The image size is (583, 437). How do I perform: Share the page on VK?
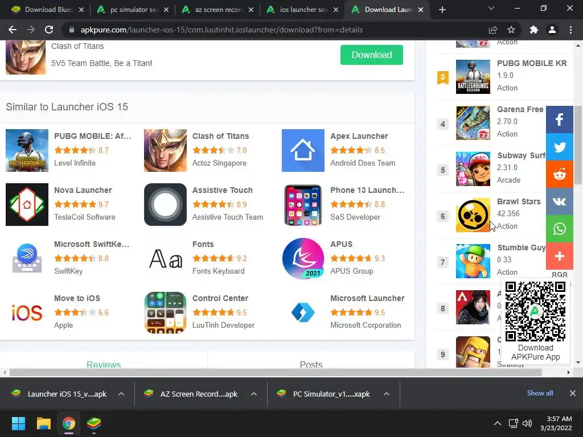pyautogui.click(x=559, y=201)
